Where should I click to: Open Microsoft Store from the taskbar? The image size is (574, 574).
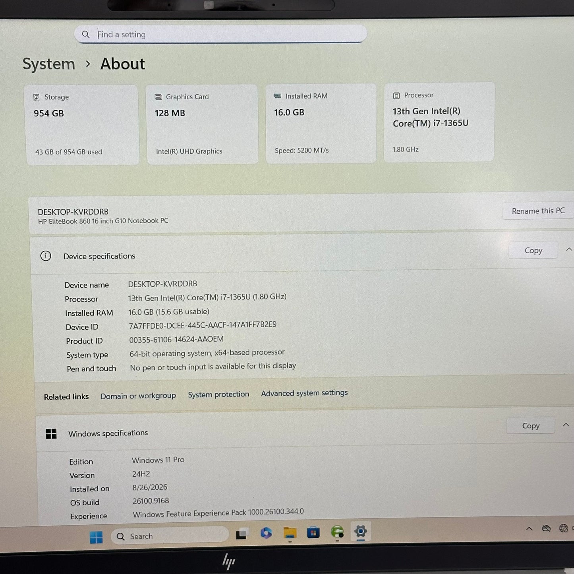click(x=313, y=532)
